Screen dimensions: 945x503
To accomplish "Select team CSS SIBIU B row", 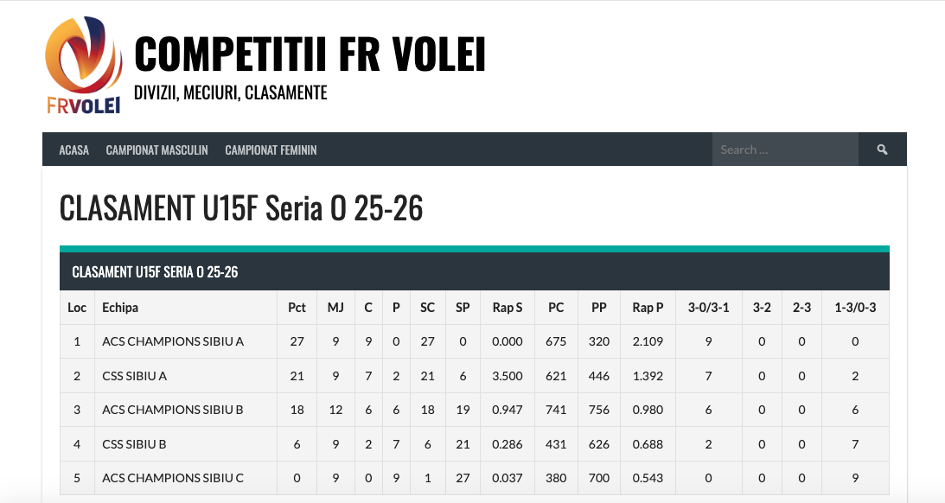I will tap(134, 444).
